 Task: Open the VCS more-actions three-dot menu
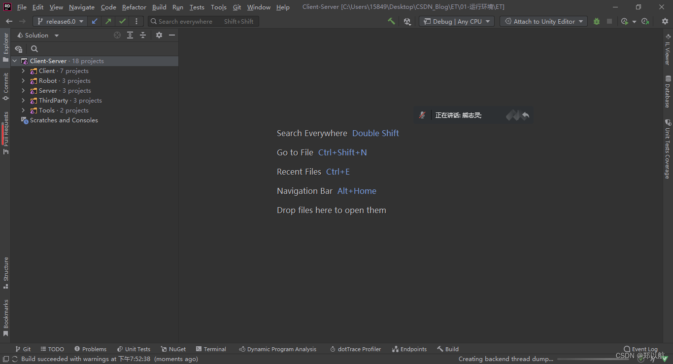click(136, 21)
